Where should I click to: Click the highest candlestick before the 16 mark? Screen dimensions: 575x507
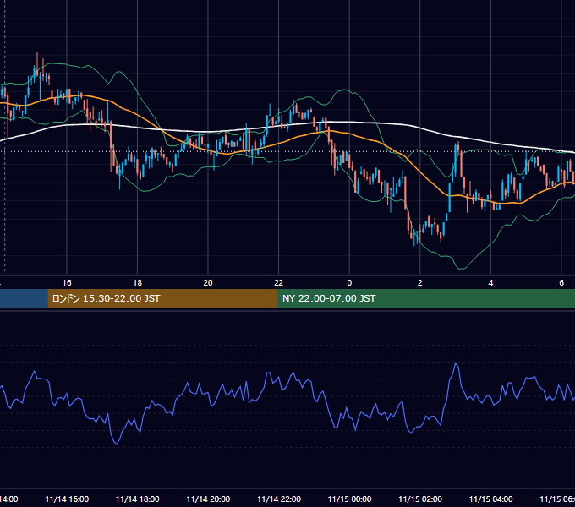[x=37, y=64]
